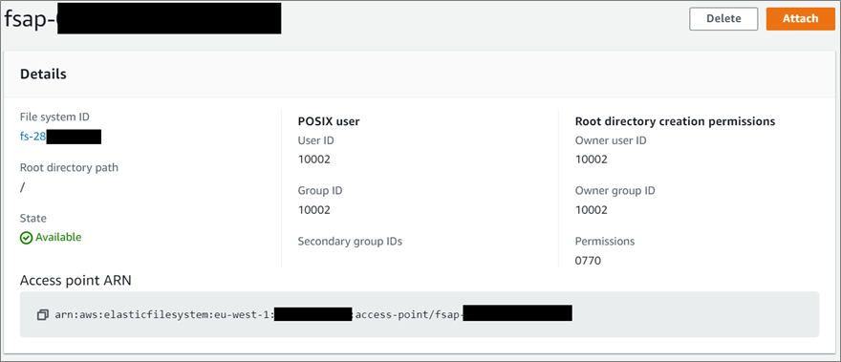841x362 pixels.
Task: Select the POSIX Group ID value 10002
Action: (314, 210)
